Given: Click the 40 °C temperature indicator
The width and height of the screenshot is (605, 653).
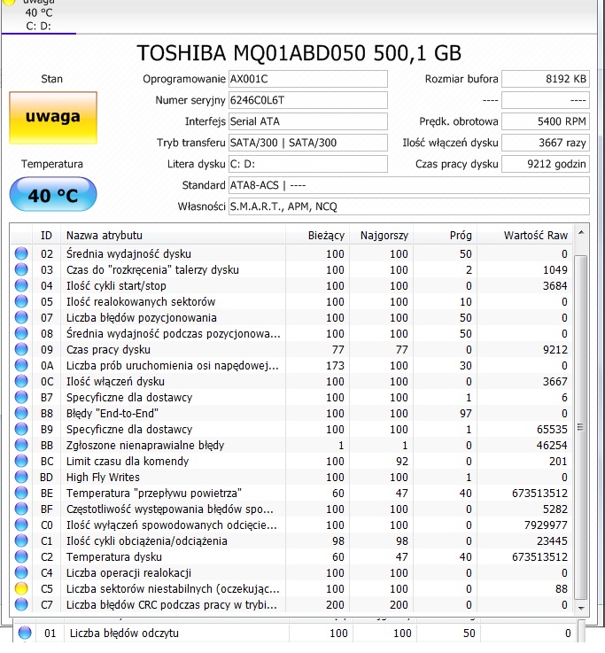Looking at the screenshot, I should (53, 194).
